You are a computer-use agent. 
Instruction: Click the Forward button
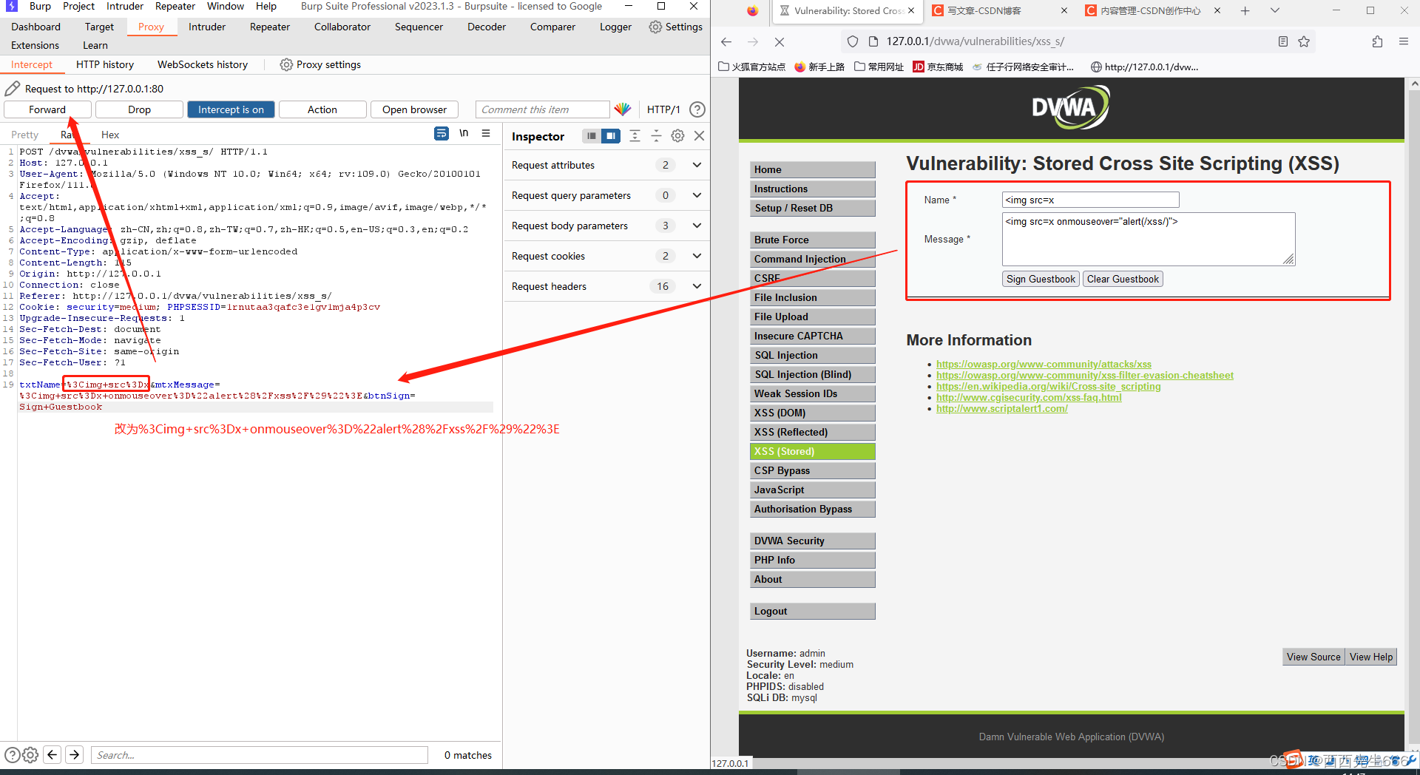coord(48,109)
